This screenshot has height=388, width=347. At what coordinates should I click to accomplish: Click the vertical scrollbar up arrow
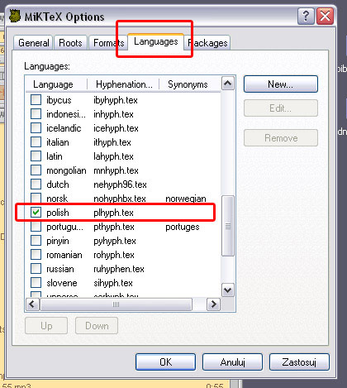[228, 84]
